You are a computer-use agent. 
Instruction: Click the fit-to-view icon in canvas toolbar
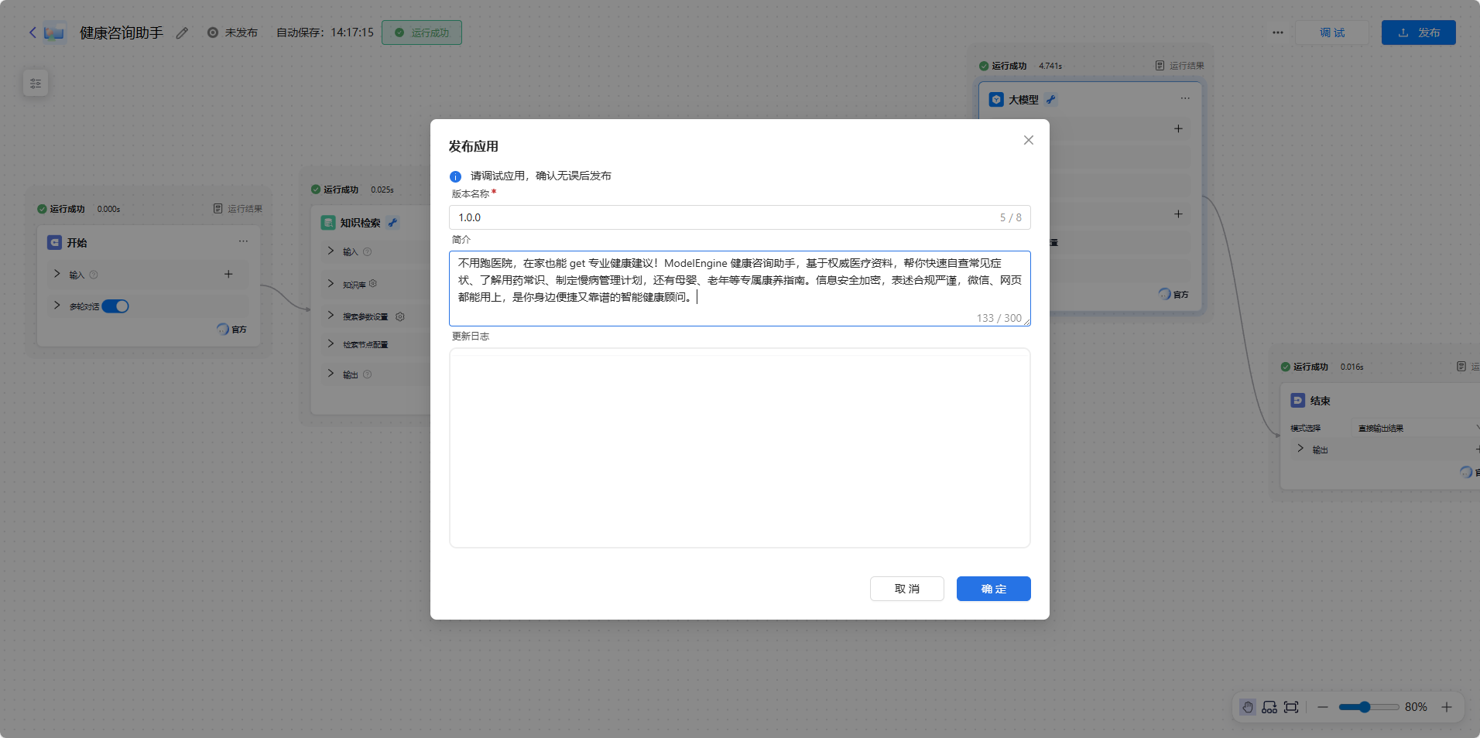pos(1290,706)
